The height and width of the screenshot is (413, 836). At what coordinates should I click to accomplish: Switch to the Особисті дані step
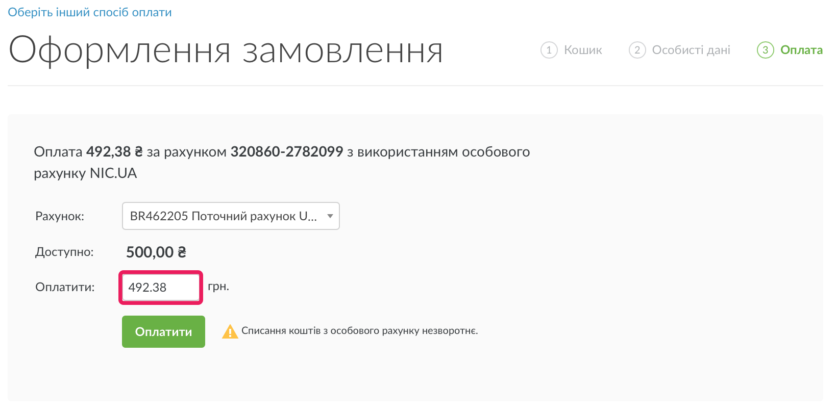pyautogui.click(x=691, y=50)
